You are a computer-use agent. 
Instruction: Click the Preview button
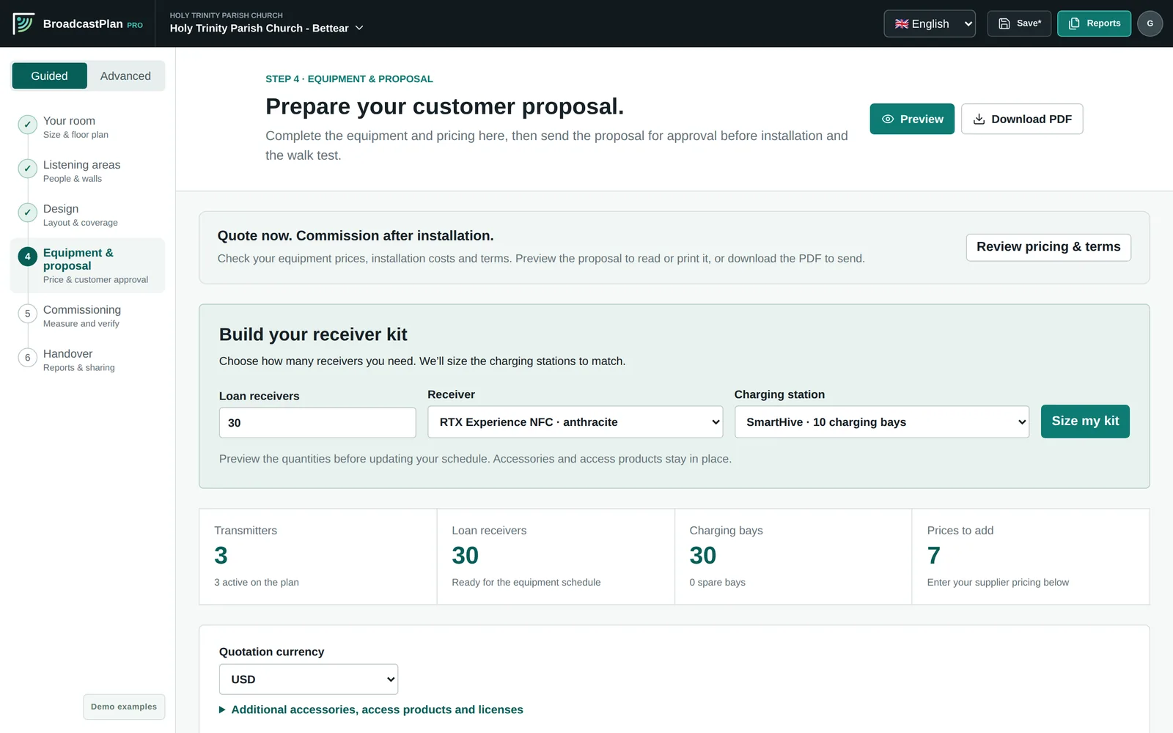tap(912, 119)
